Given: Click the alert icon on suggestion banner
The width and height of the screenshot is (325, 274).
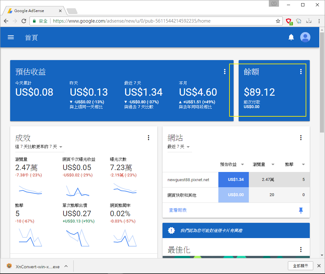Looking at the screenshot, I should coord(171,230).
